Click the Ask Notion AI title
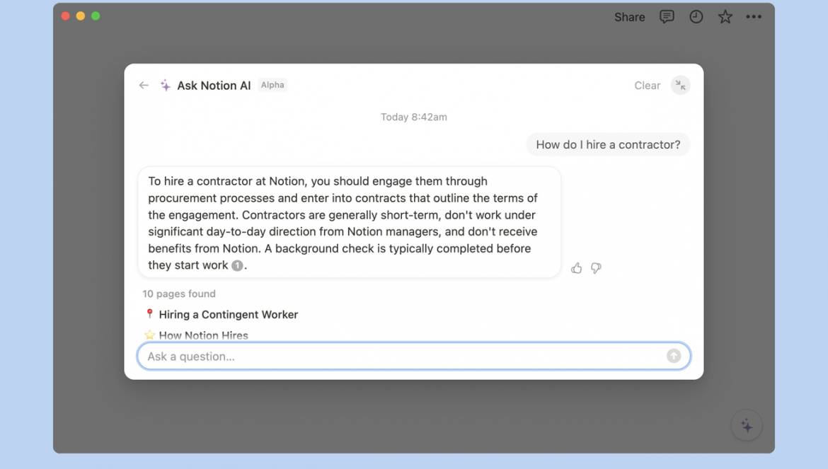828x469 pixels. click(214, 86)
